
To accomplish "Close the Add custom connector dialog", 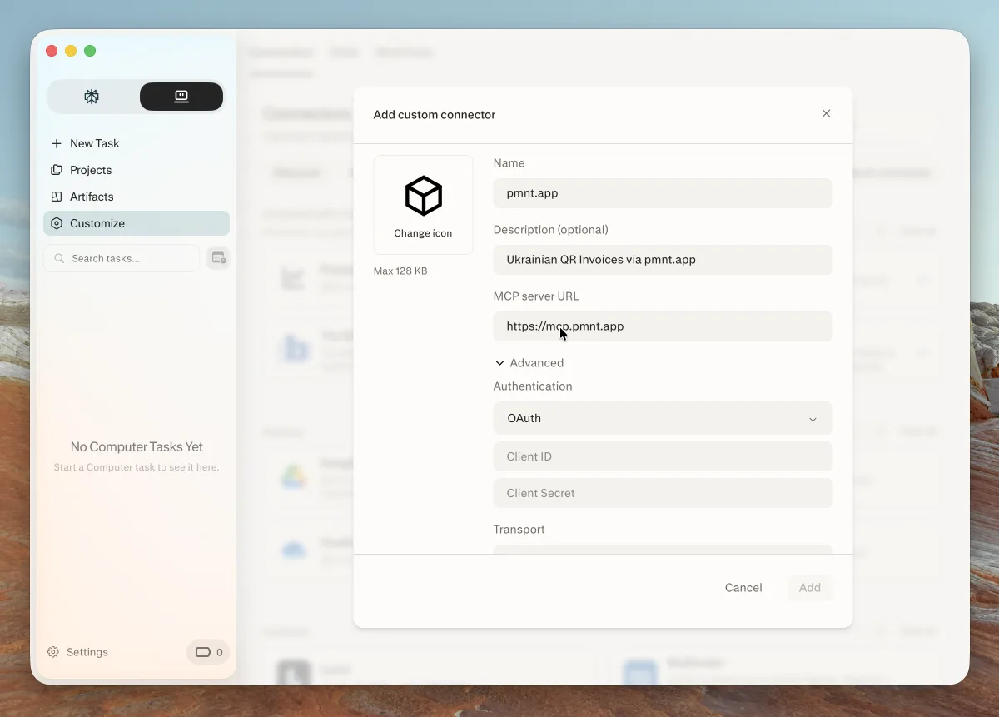I will pos(826,113).
